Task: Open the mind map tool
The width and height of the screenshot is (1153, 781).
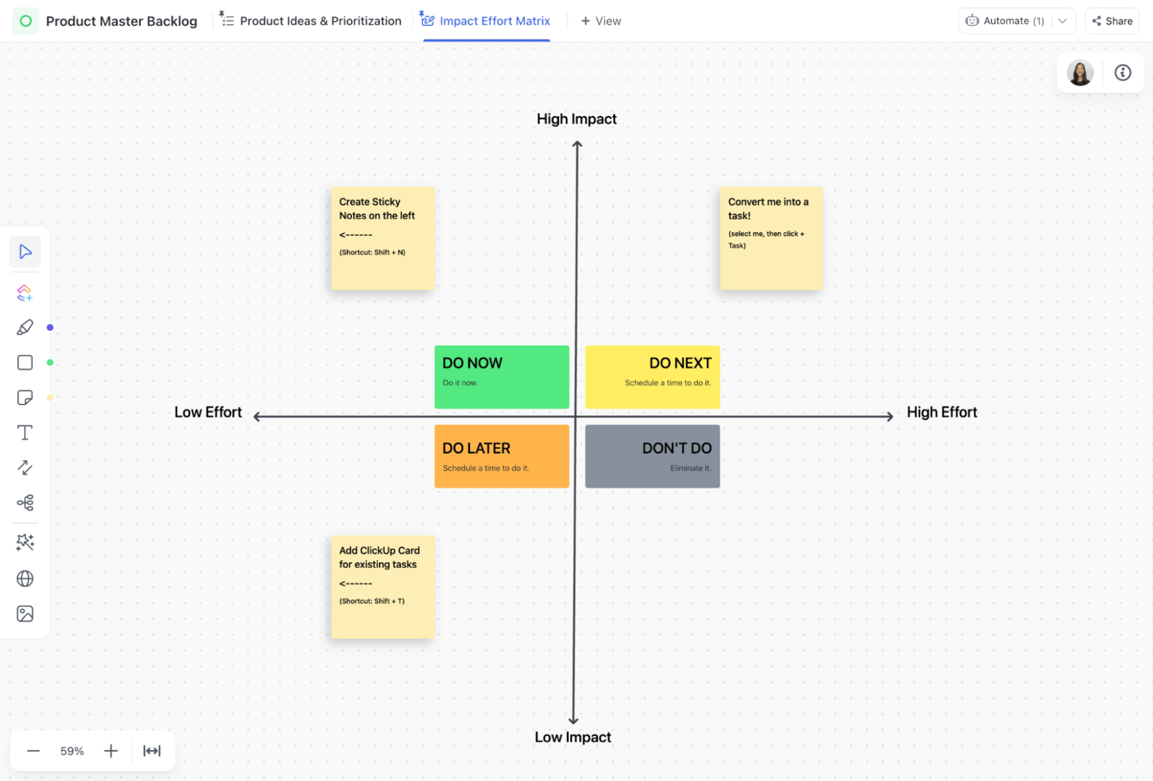Action: [25, 502]
